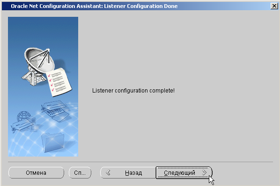
Task: Open help via the Сп... button
Action: 80,172
